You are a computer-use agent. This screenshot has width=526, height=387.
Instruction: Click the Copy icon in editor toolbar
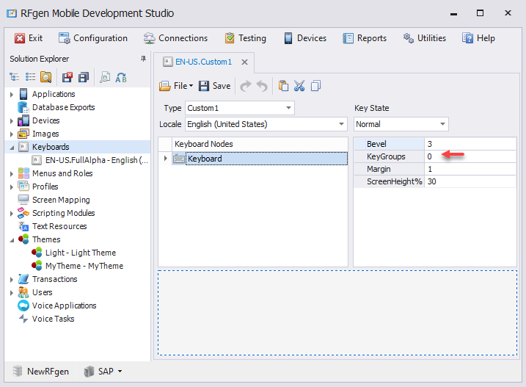[x=315, y=86]
